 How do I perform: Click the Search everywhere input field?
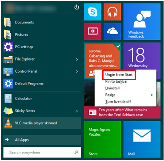tap(42, 152)
